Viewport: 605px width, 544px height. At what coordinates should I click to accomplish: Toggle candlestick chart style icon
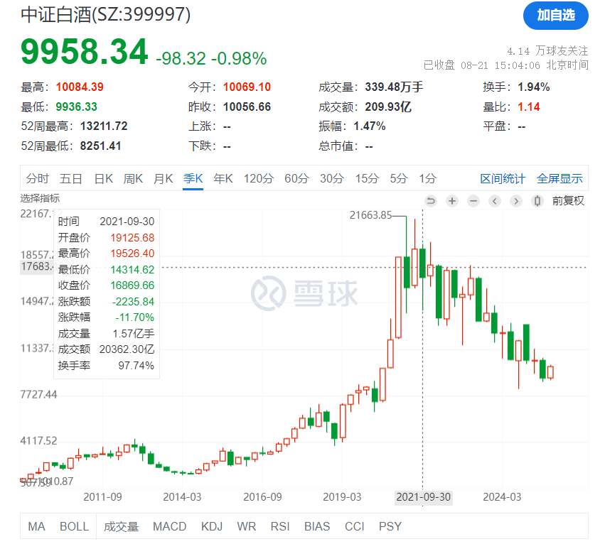point(537,201)
